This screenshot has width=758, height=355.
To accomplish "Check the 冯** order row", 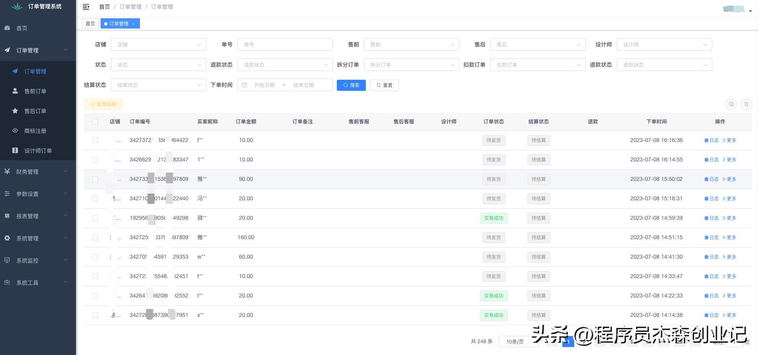I will (x=95, y=199).
